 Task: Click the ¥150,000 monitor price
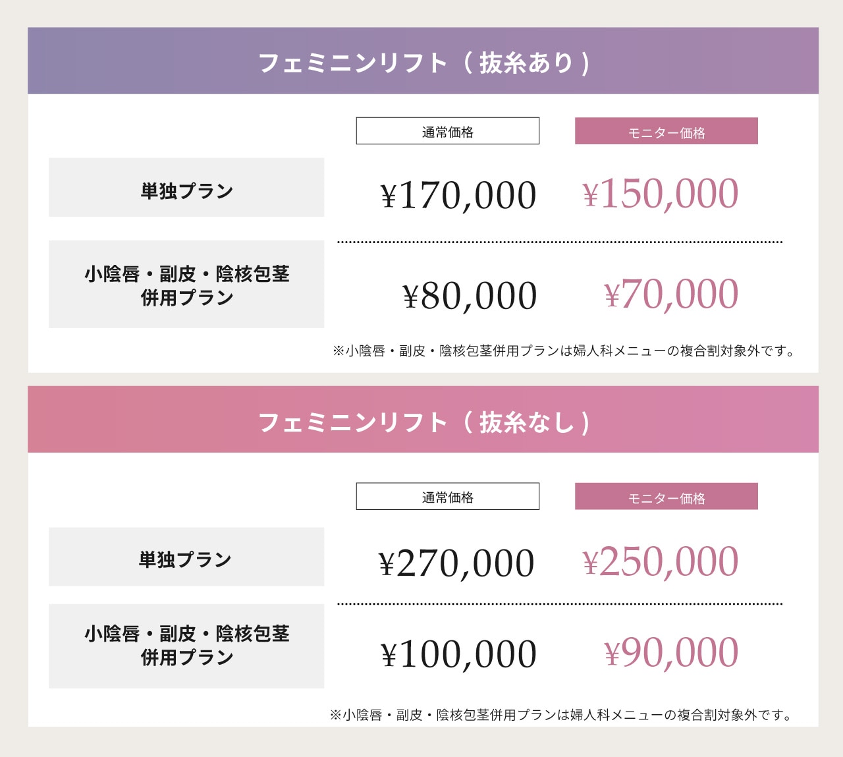coord(661,194)
